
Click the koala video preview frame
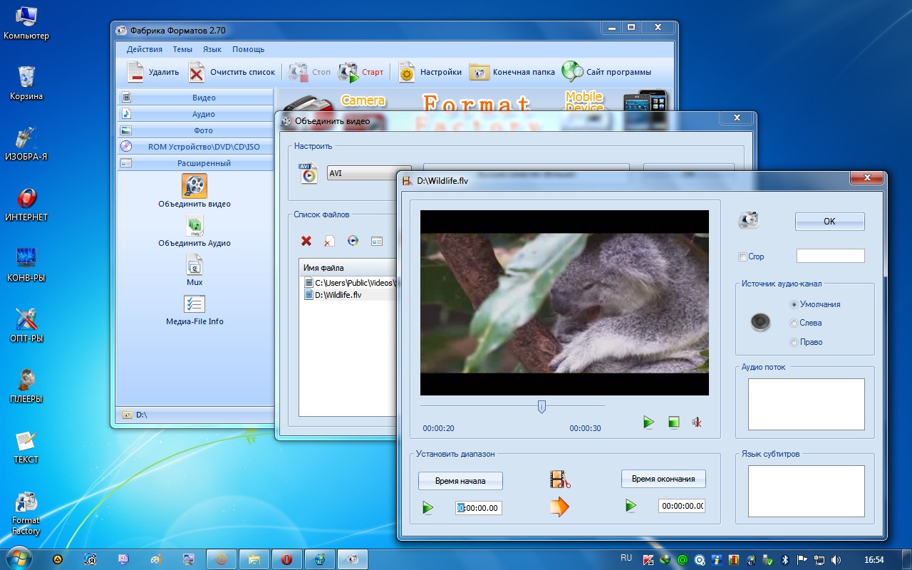pos(564,303)
